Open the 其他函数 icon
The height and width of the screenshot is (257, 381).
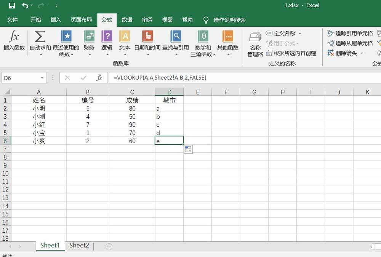(x=228, y=37)
